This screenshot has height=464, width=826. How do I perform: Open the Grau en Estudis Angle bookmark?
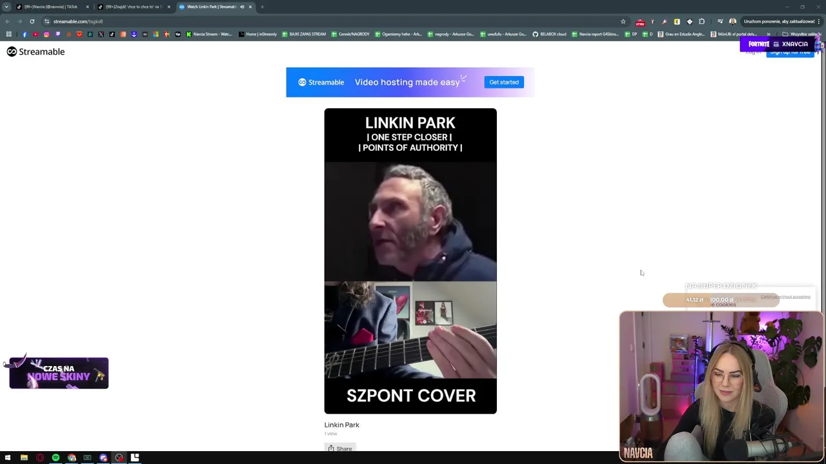(x=681, y=34)
